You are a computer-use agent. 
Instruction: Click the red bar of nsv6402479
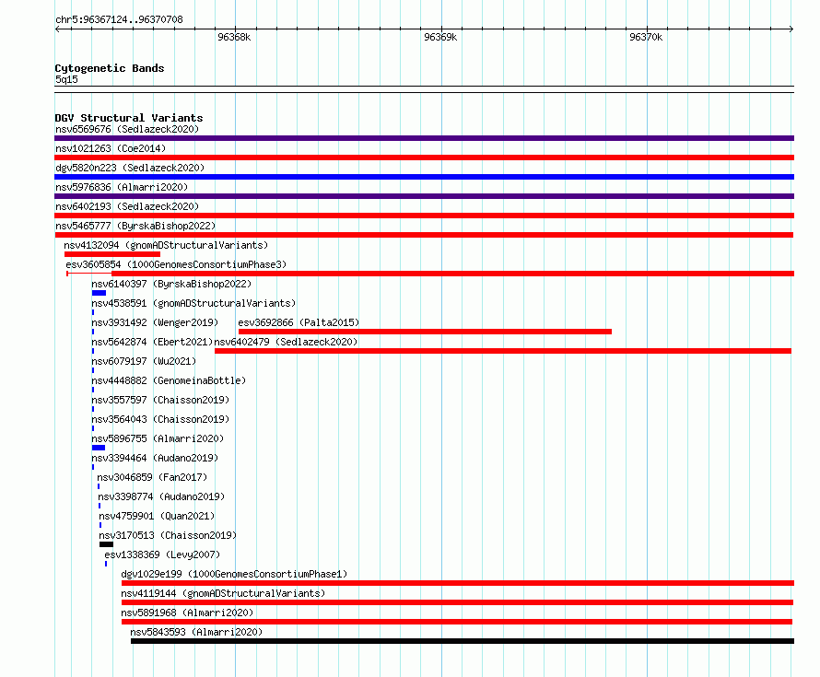tap(503, 351)
